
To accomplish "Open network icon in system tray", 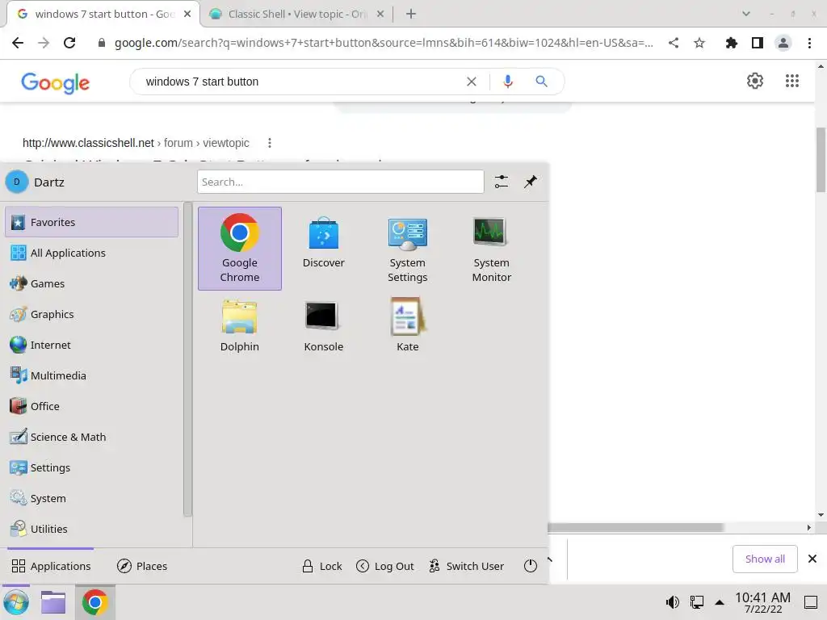I will 697,602.
